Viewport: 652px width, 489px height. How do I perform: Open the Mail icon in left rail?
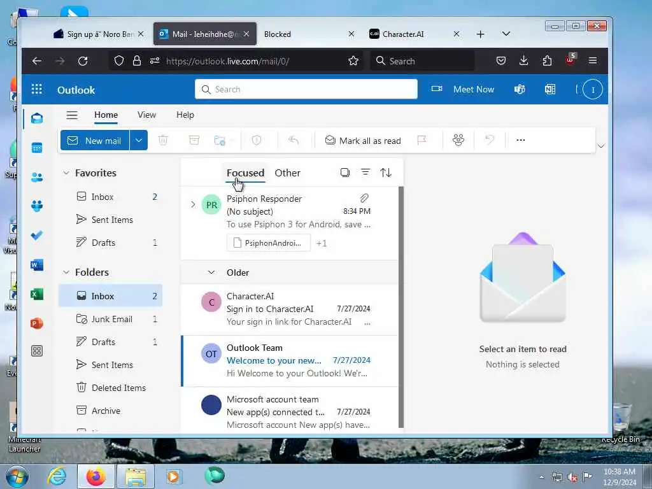click(36, 118)
